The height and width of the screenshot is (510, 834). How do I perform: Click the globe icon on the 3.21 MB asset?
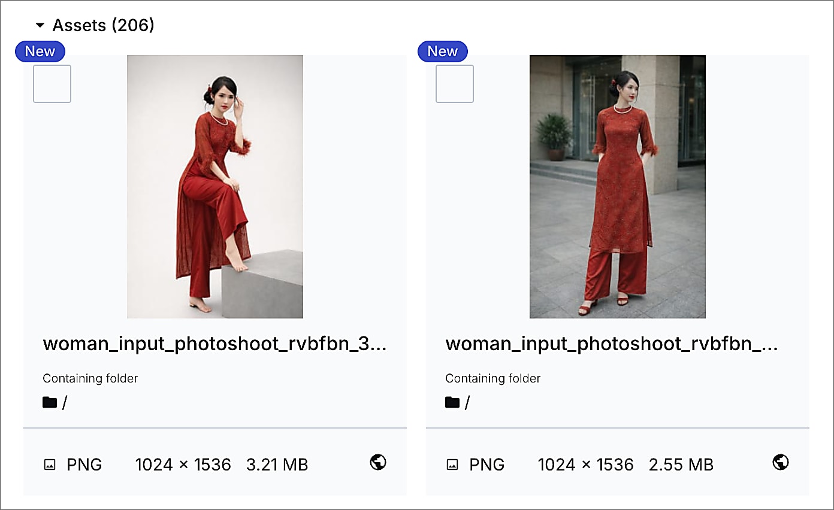377,462
